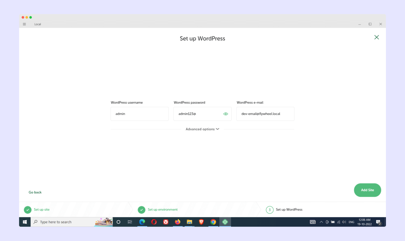
Task: Go to the Set up environment step
Action: [x=158, y=210]
